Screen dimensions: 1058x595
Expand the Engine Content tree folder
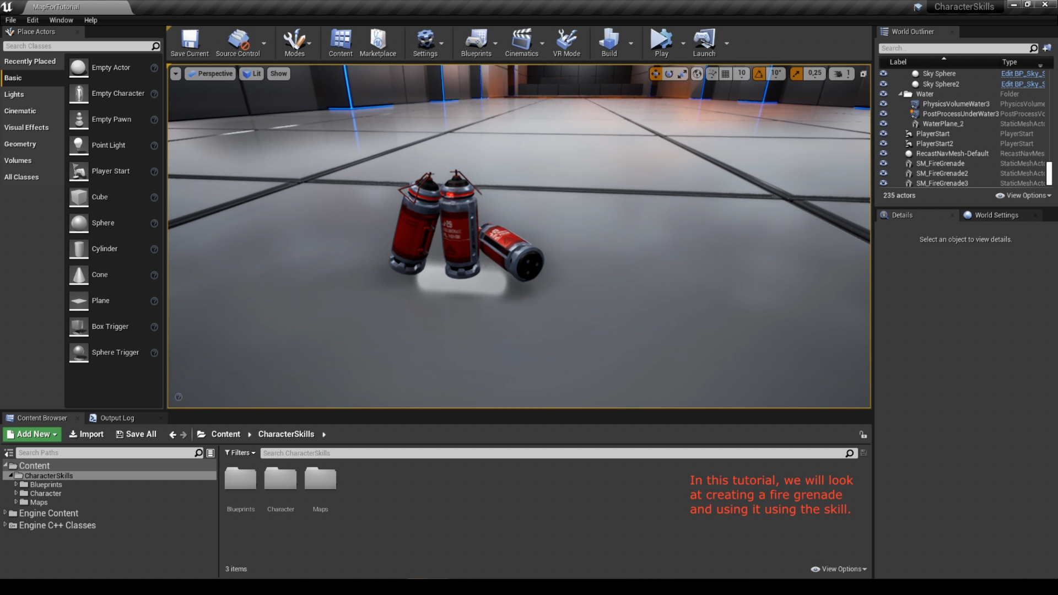pos(5,513)
